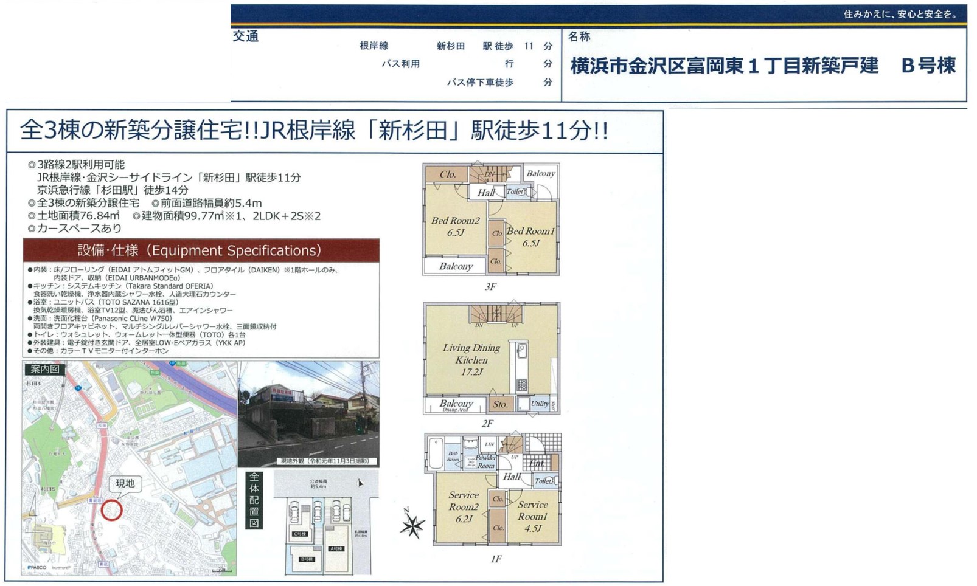Click the 全3棟の新築分譲住宅 headline banner
Viewport: 977px width, 586px height.
click(x=314, y=131)
